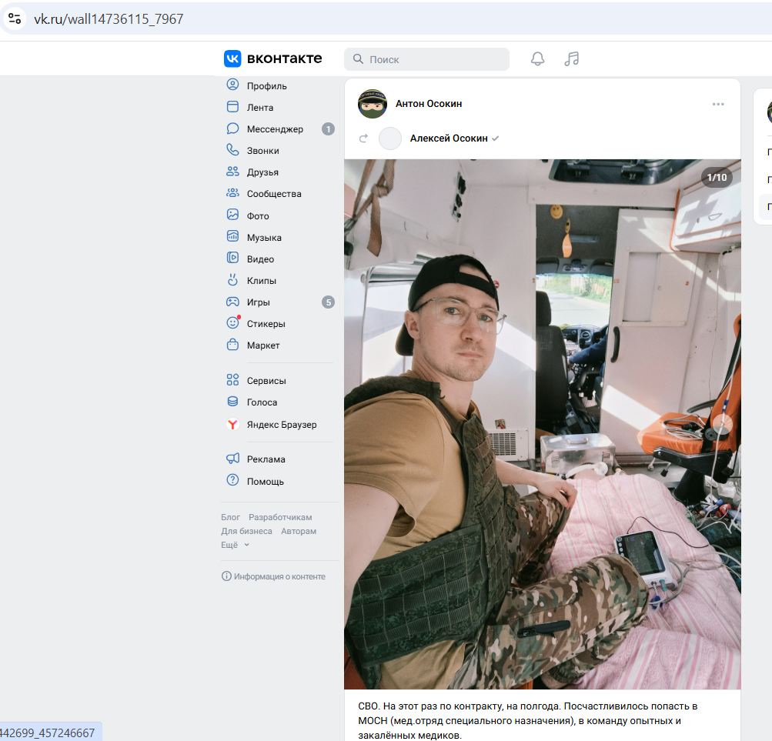Click the search magnifier icon

(x=358, y=59)
